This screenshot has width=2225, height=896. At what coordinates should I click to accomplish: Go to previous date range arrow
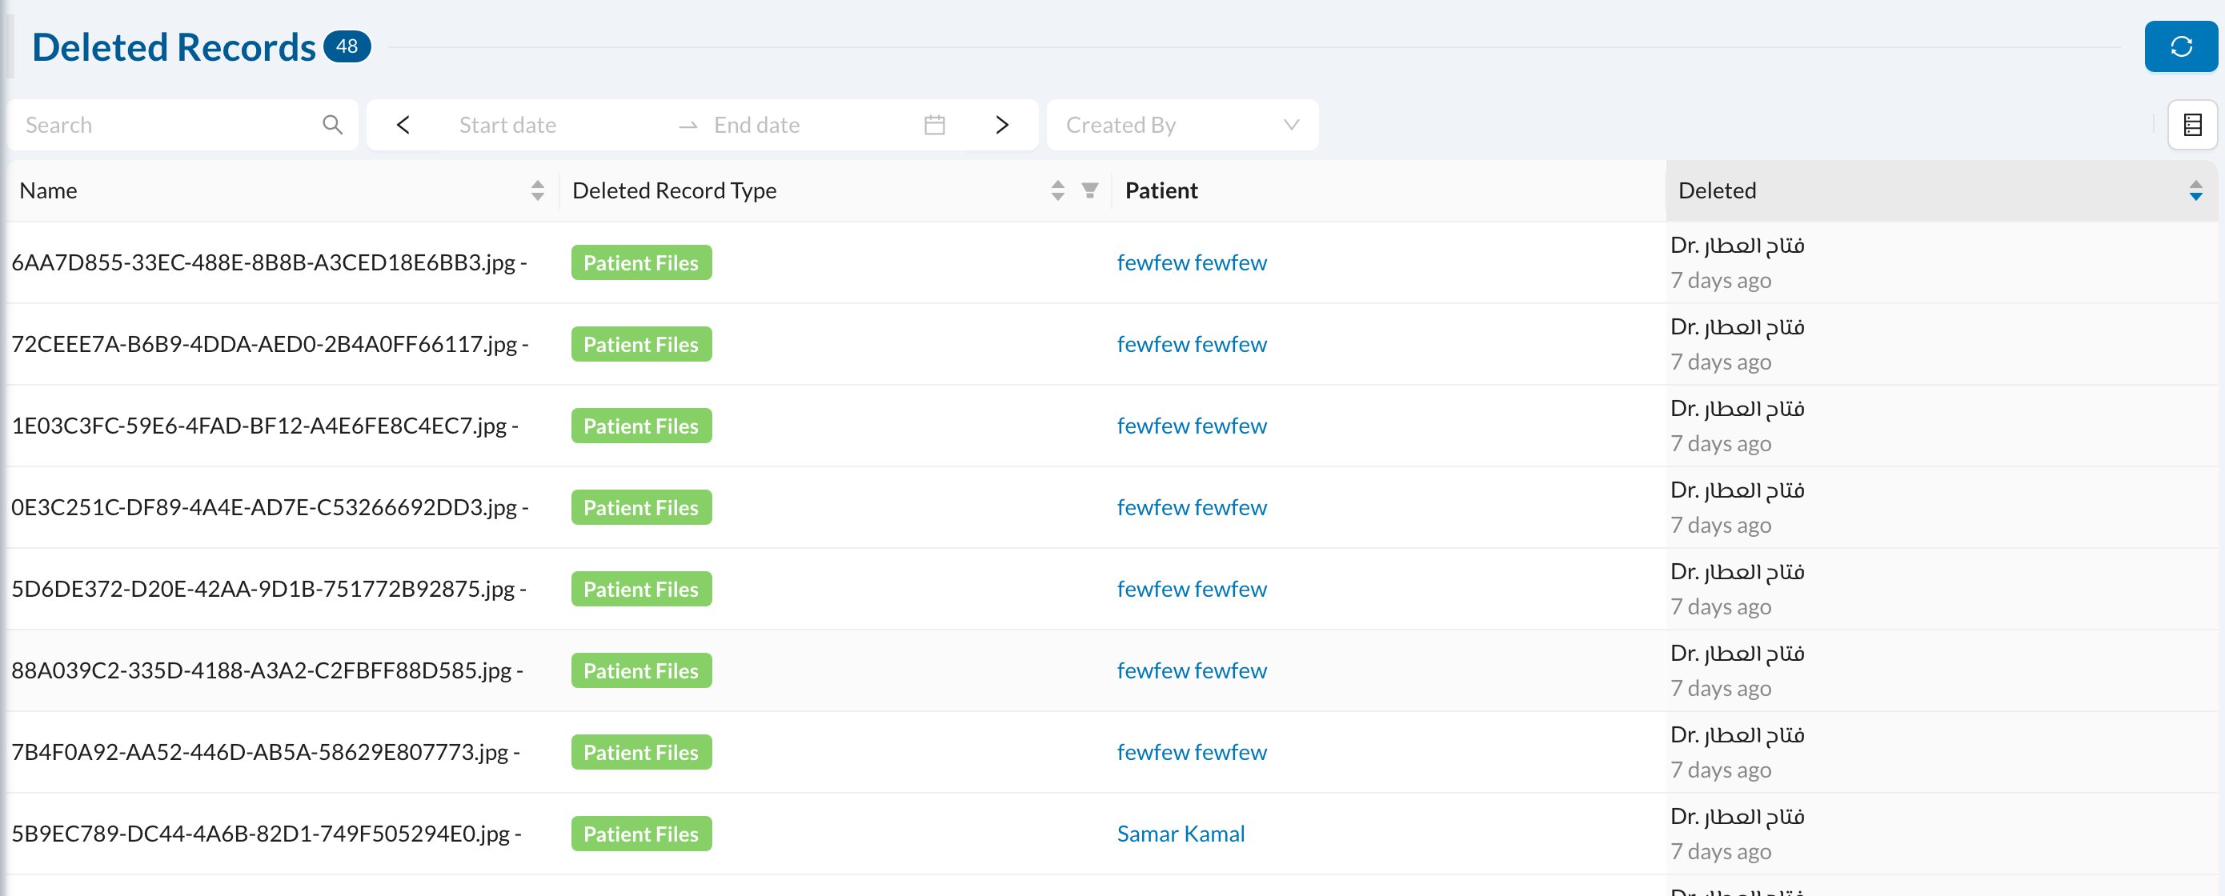point(403,125)
